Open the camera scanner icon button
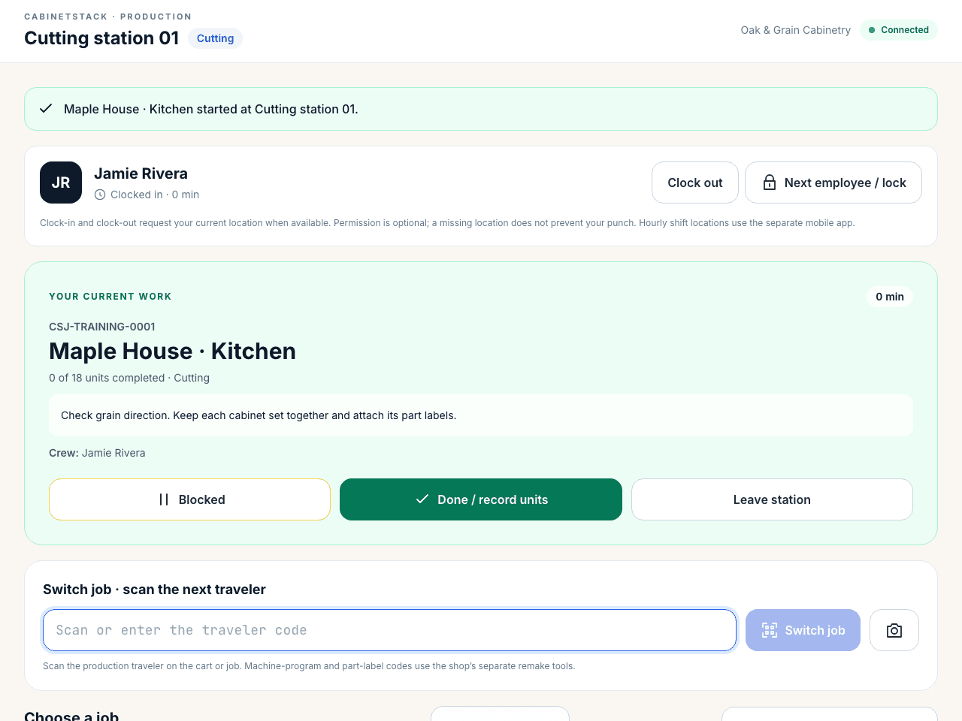Image resolution: width=962 pixels, height=721 pixels. pyautogui.click(x=894, y=630)
